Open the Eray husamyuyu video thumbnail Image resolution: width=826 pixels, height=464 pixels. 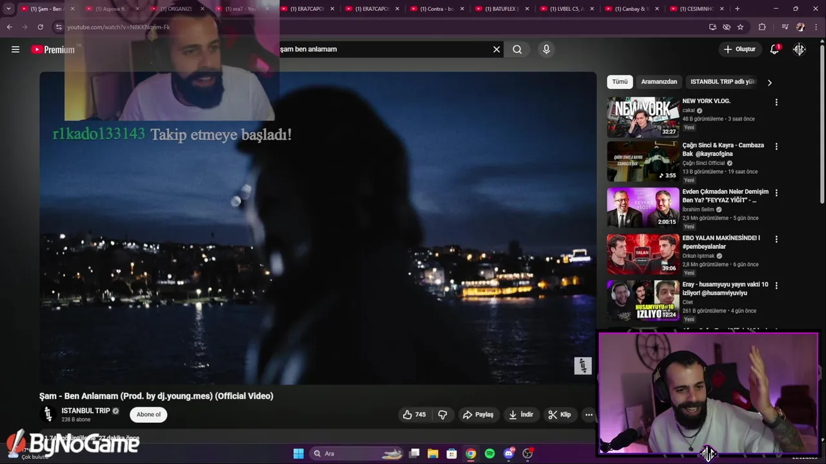[643, 301]
